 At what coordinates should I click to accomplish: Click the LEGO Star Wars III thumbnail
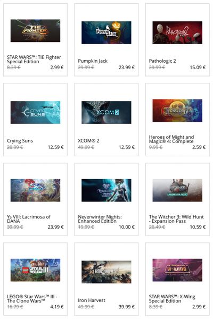coord(35,270)
